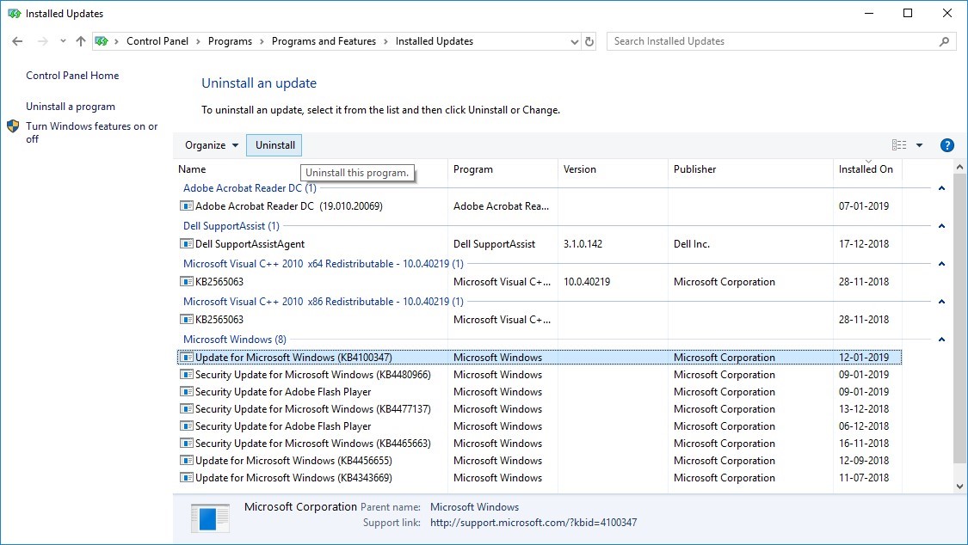The width and height of the screenshot is (968, 545).
Task: Focus the Search Installed Updates box
Action: pos(781,41)
